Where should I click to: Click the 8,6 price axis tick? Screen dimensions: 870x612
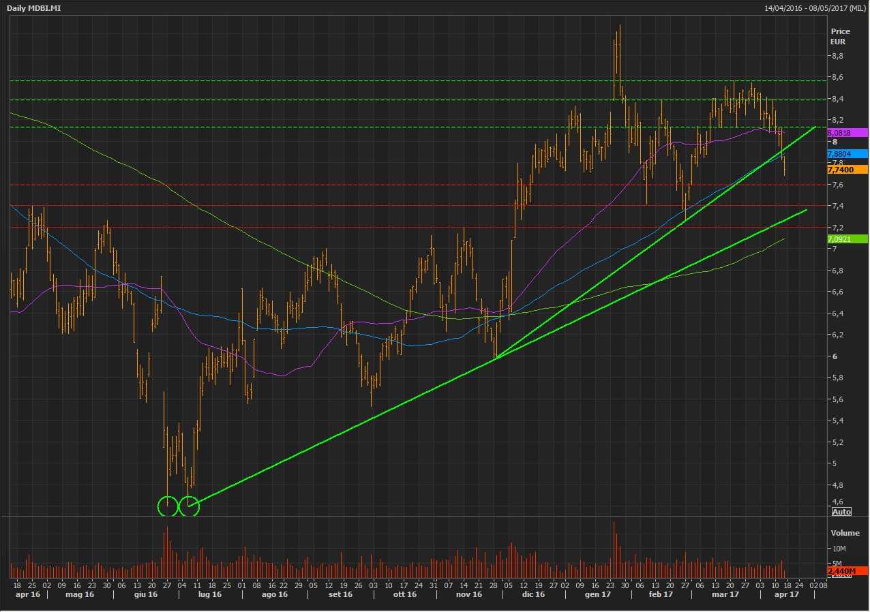(x=837, y=78)
